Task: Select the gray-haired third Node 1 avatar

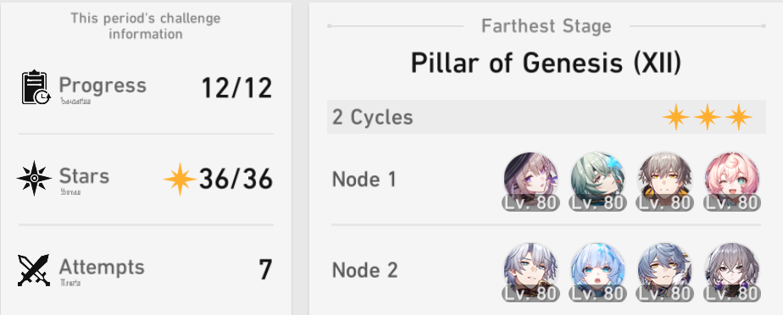Action: pyautogui.click(x=664, y=180)
